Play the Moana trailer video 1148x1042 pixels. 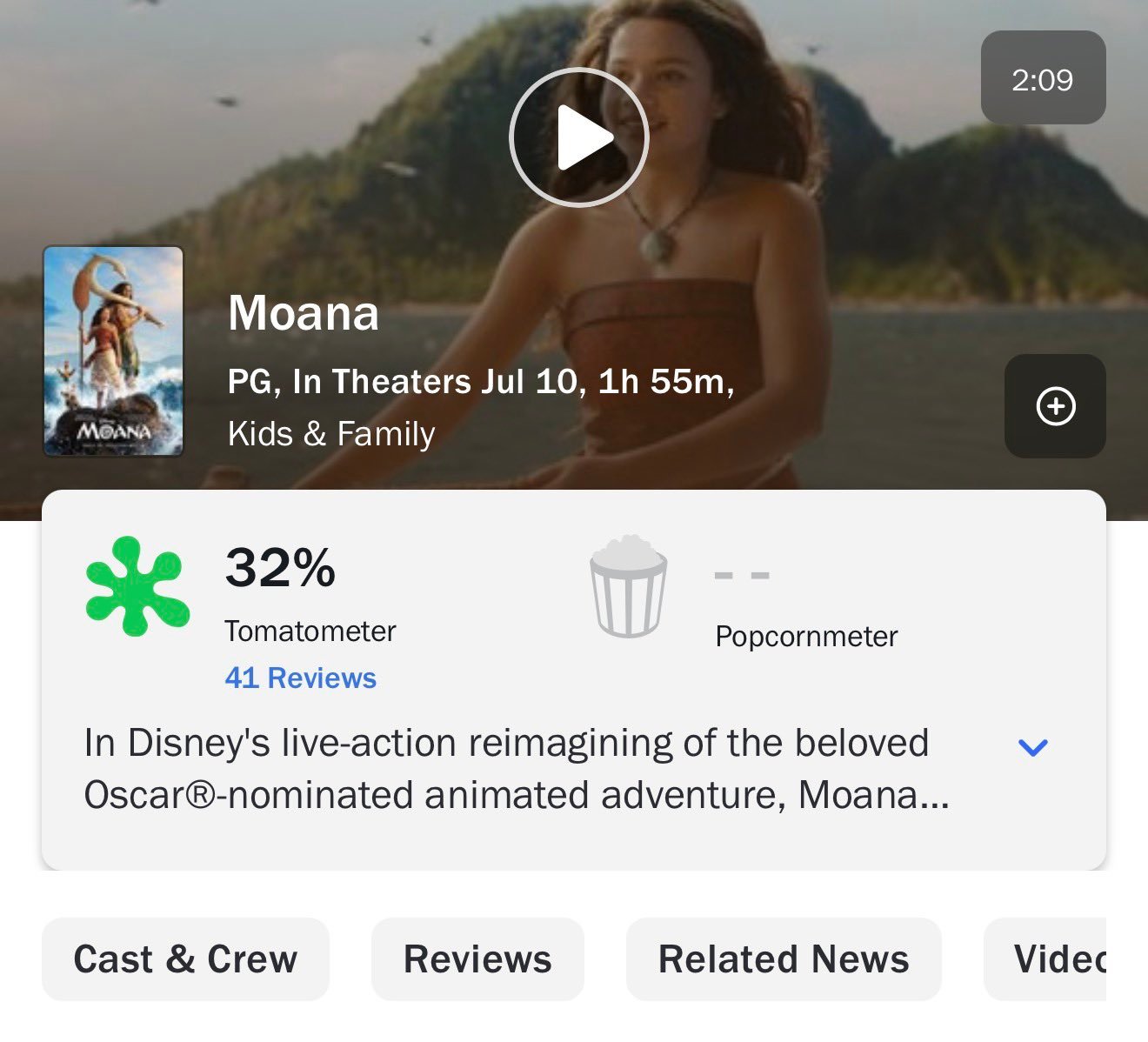pos(578,137)
